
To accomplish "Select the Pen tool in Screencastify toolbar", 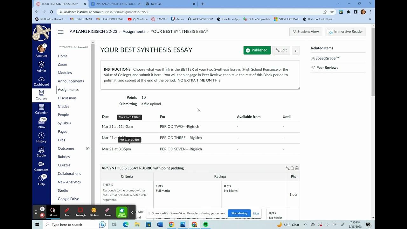I will pos(67,212).
